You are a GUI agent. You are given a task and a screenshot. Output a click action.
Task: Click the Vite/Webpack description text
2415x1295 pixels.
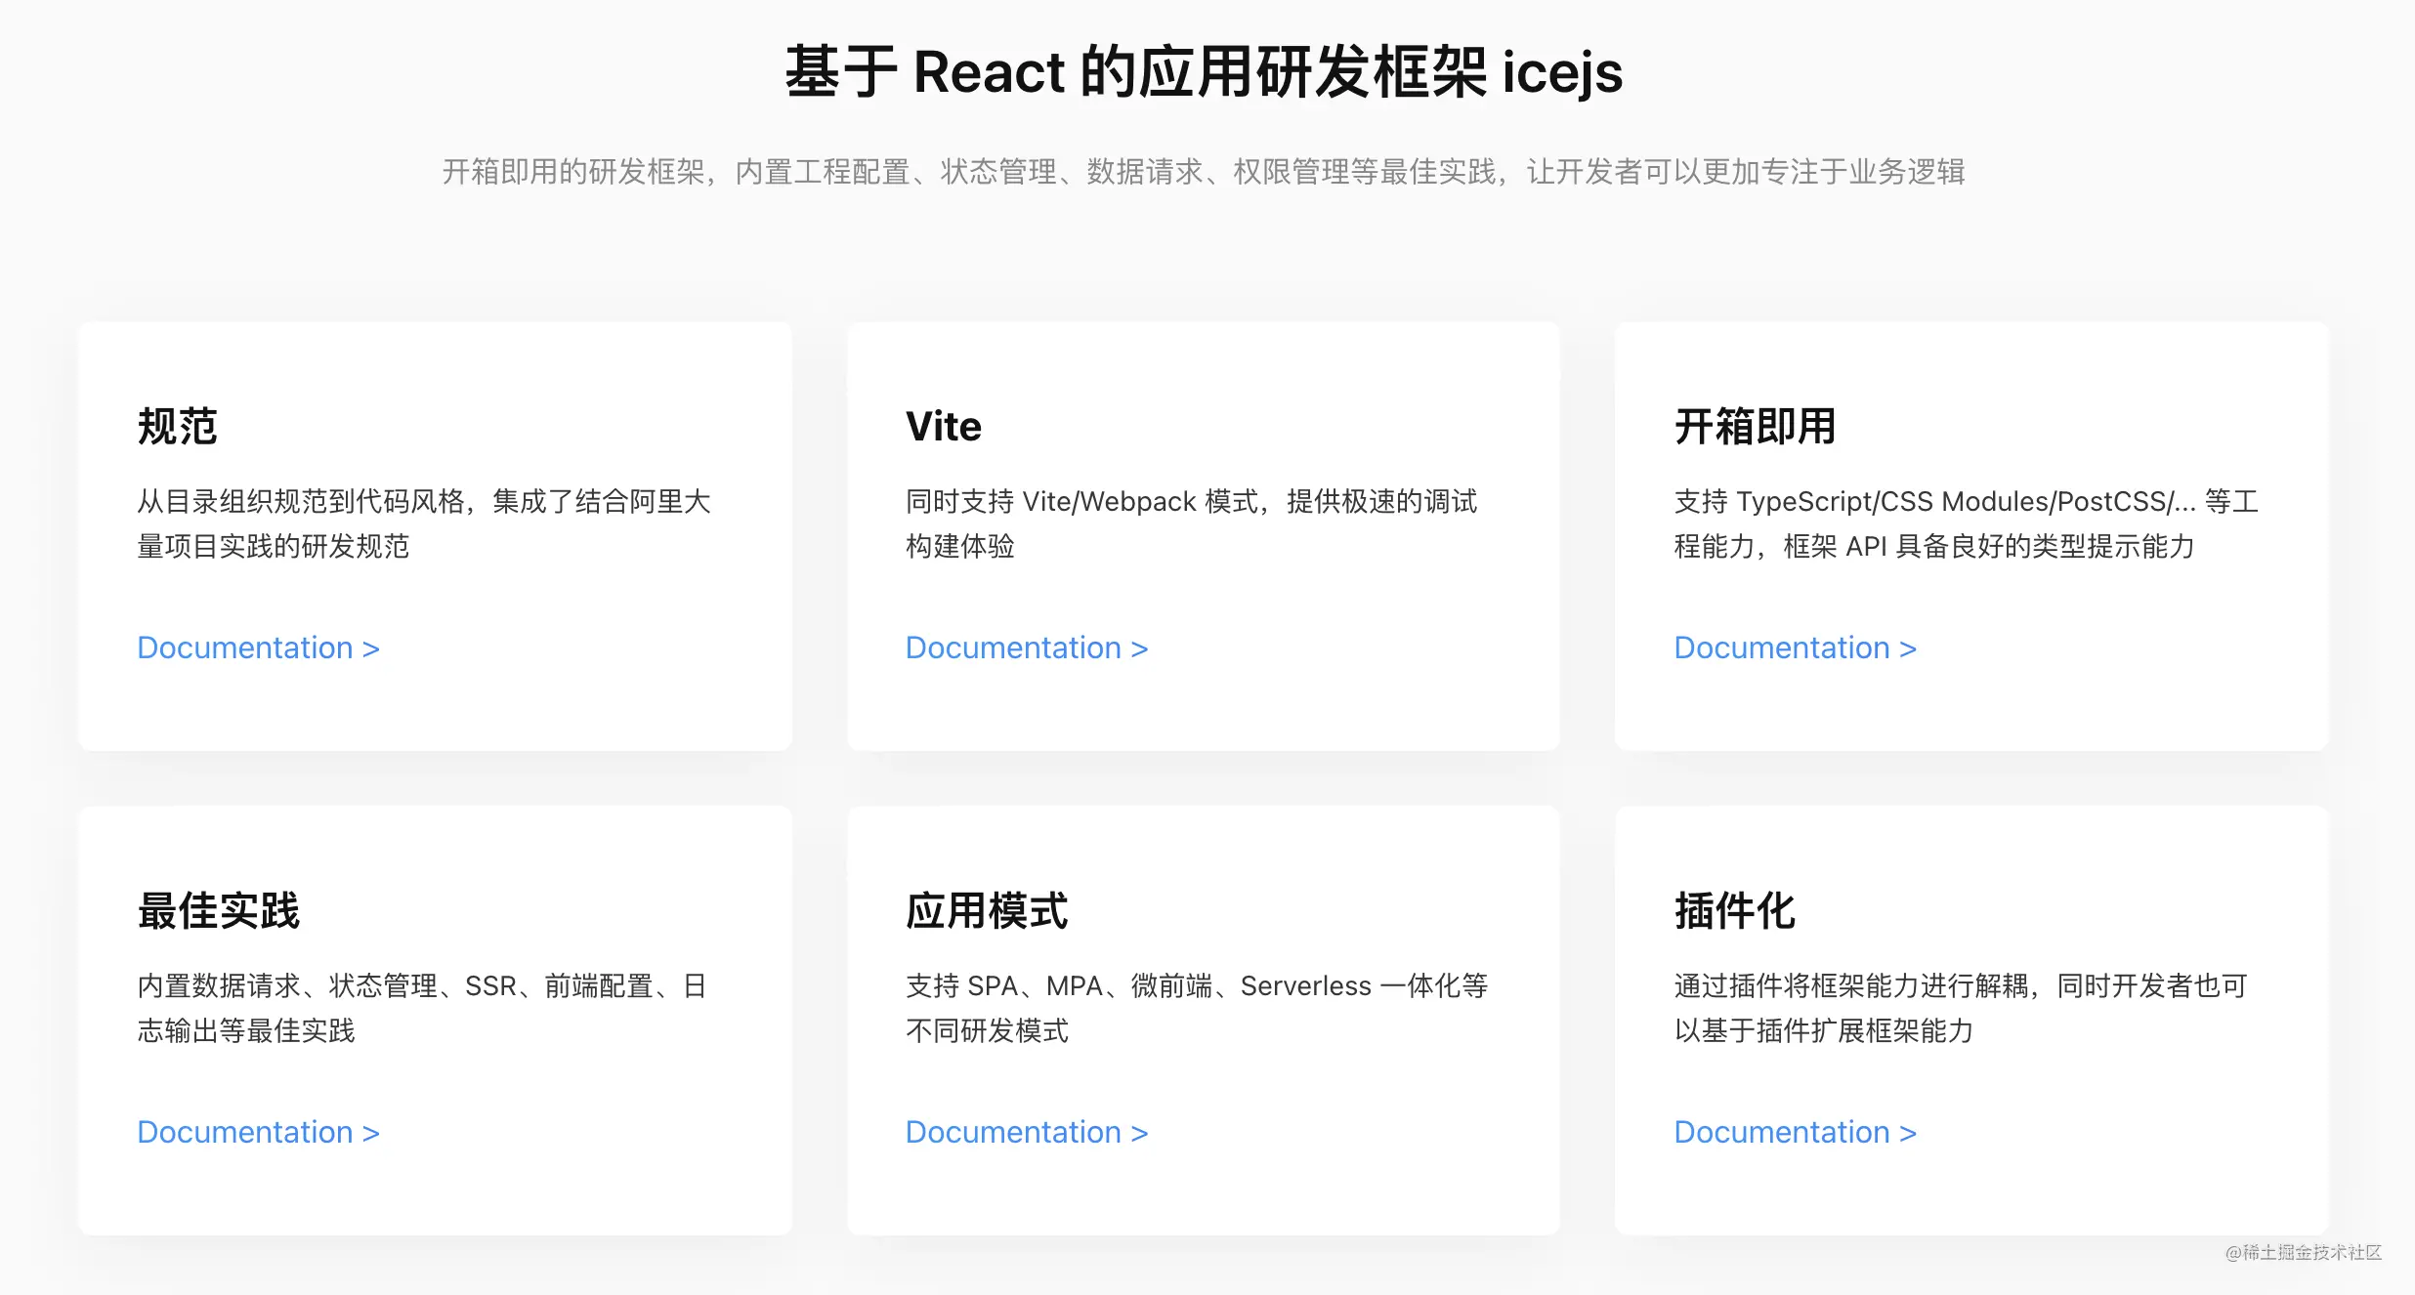1190,502
